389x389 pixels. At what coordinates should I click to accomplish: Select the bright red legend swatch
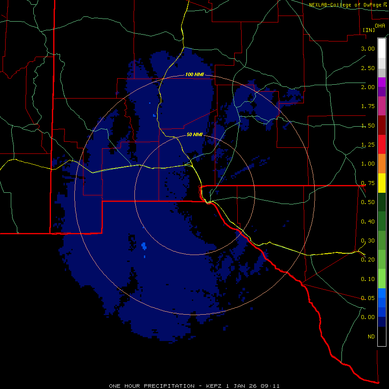pos(382,144)
